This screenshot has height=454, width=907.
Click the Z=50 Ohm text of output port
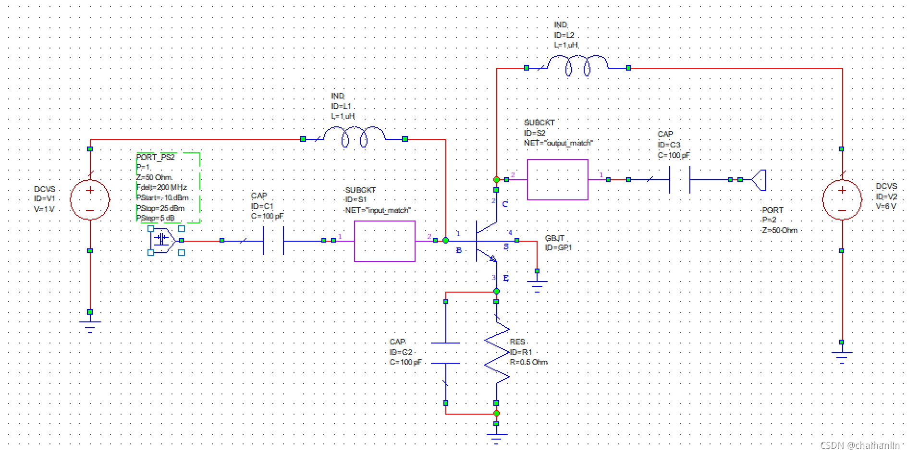click(779, 230)
